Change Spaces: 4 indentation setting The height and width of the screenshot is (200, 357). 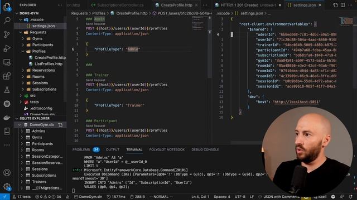click(x=222, y=197)
